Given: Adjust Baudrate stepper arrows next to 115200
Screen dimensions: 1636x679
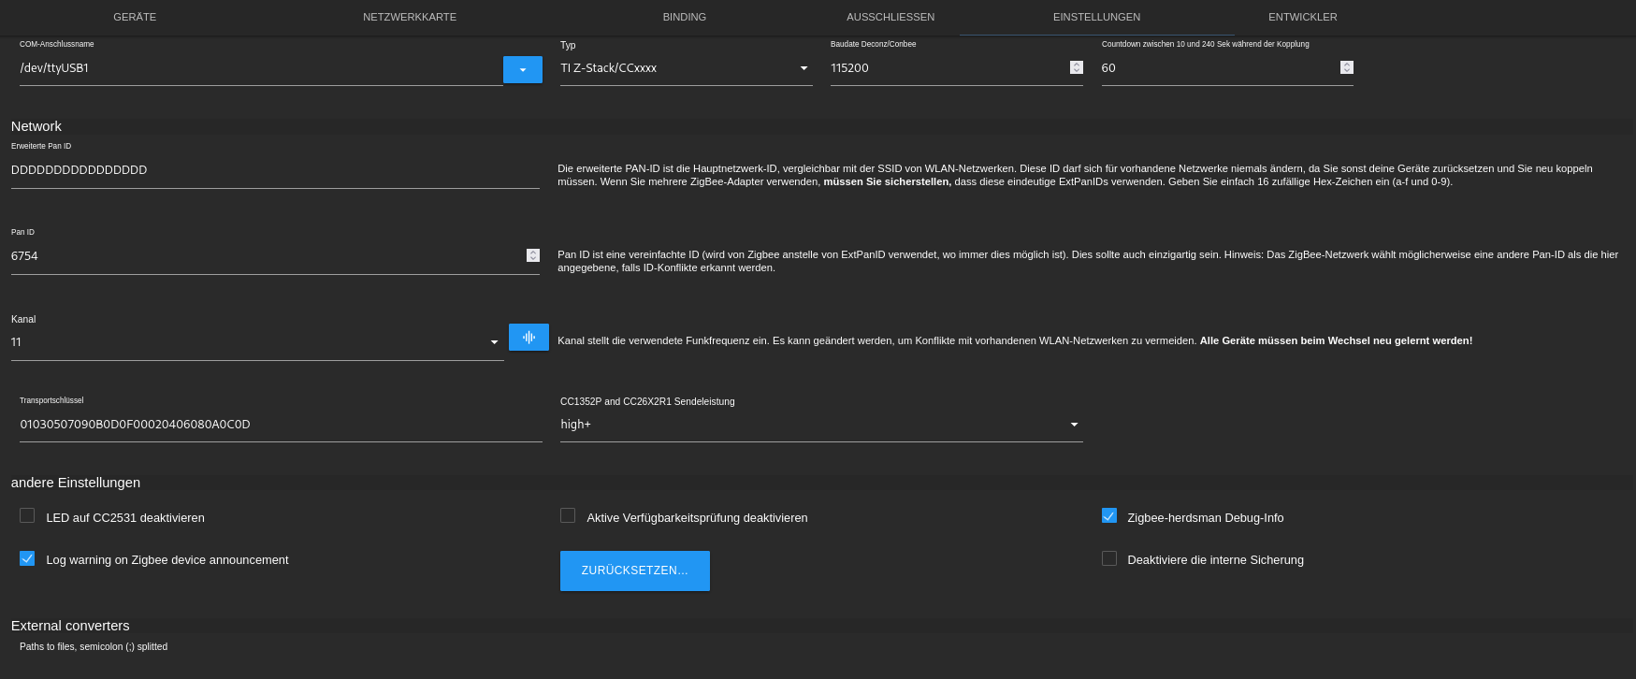Looking at the screenshot, I should [x=1077, y=67].
